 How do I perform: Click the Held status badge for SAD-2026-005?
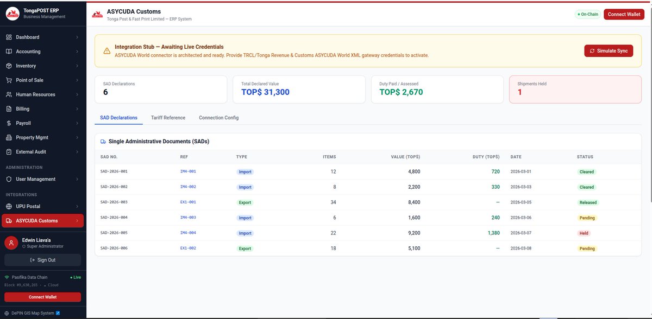[584, 233]
